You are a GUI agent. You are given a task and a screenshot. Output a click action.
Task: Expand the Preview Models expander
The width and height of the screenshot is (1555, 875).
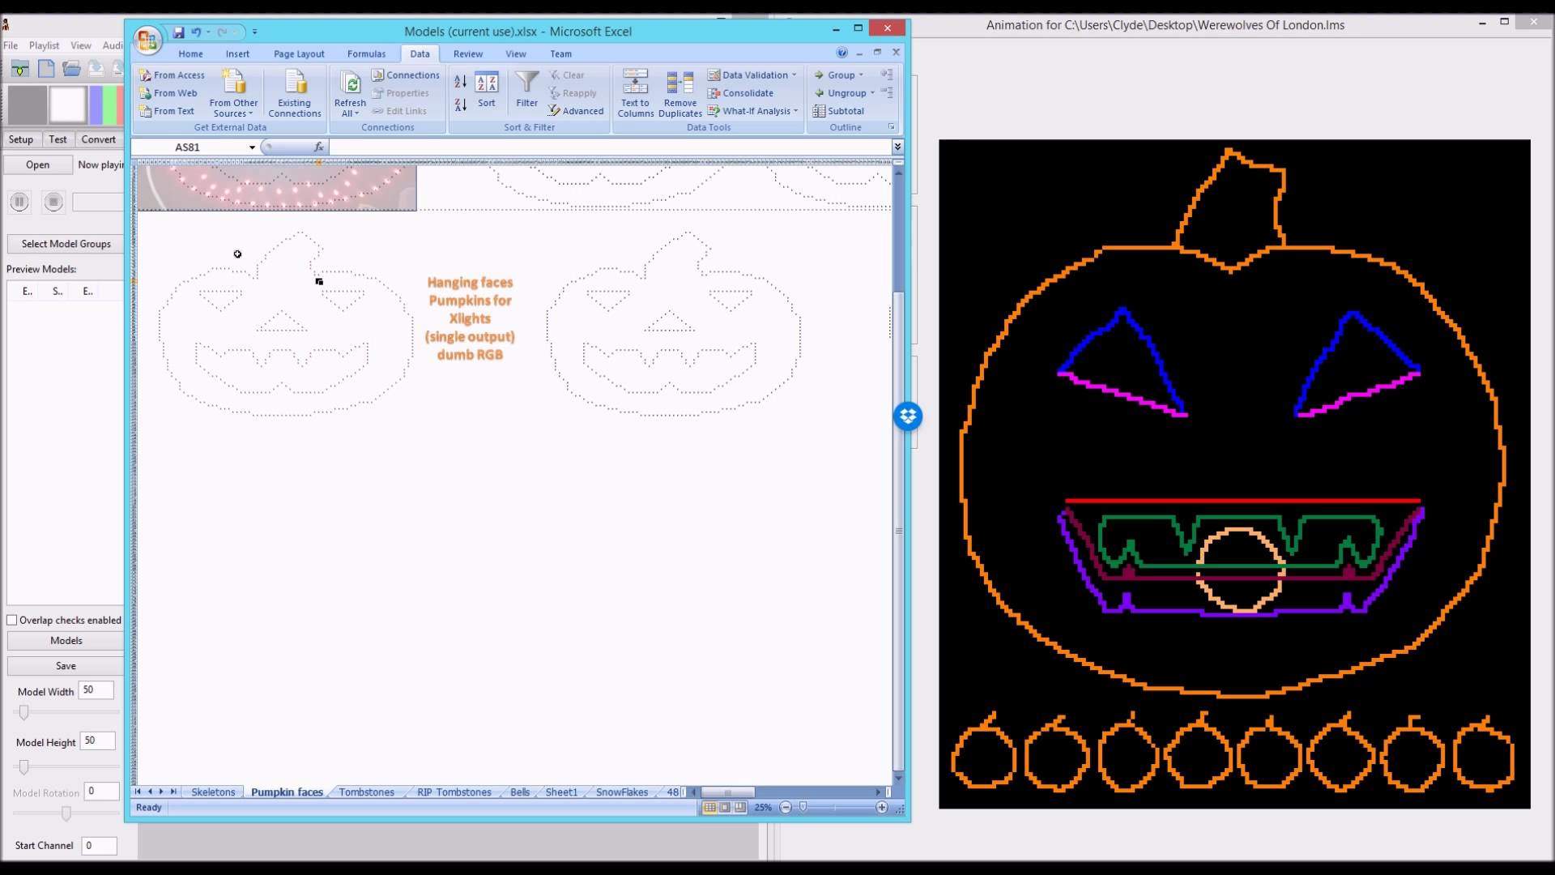tap(40, 268)
